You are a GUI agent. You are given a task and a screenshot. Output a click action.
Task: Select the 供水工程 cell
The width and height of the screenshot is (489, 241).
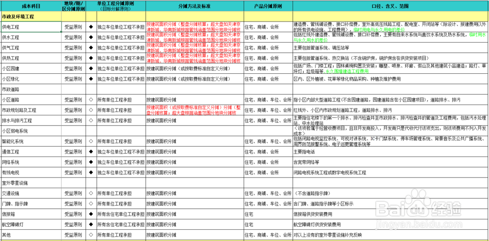tap(30, 37)
